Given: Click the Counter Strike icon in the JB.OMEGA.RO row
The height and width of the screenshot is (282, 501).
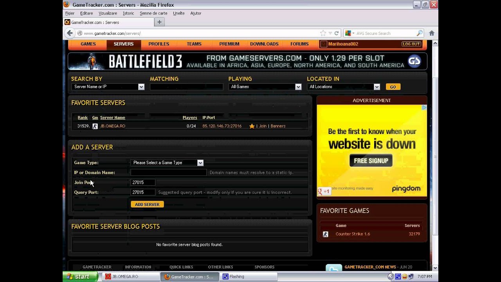Looking at the screenshot, I should point(95,126).
